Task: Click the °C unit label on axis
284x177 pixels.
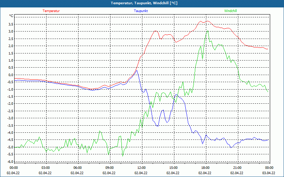Action: [x=11, y=16]
